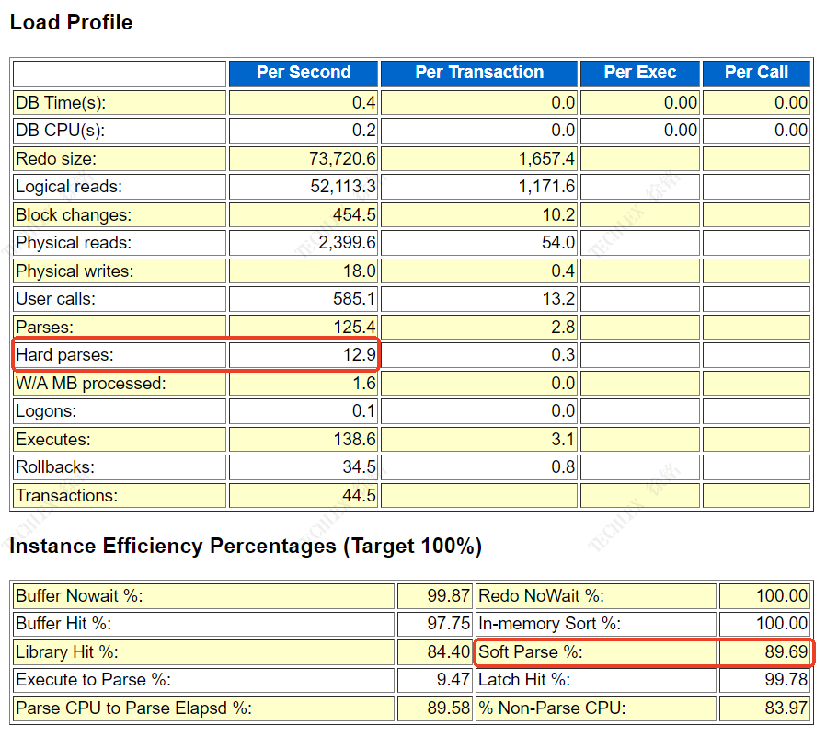Click the User calls row label
826x737 pixels.
[x=55, y=299]
